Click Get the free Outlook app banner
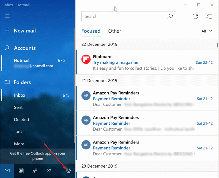The width and height of the screenshot is (219, 178). (x=38, y=156)
